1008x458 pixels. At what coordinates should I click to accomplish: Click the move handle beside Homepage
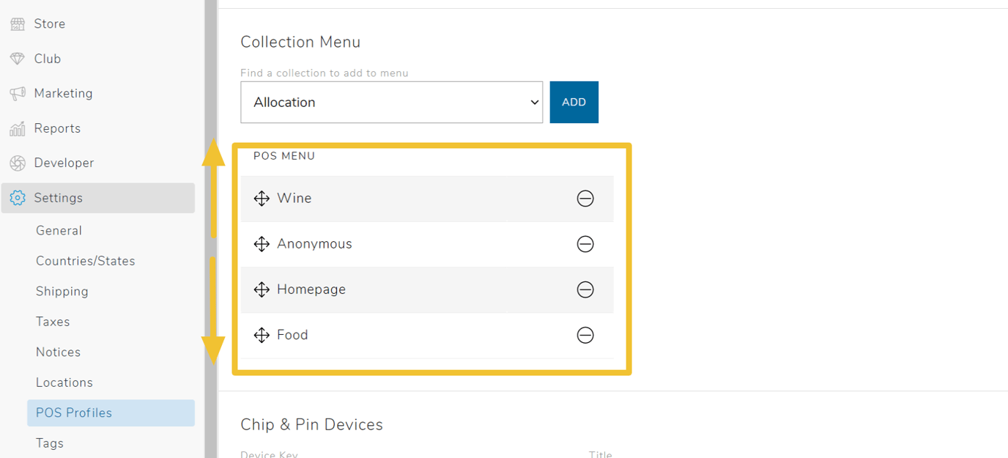click(x=262, y=289)
